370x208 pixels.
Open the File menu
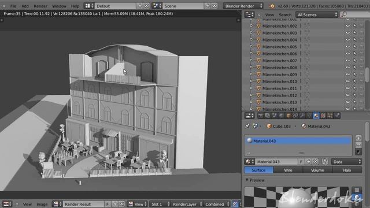pos(13,6)
